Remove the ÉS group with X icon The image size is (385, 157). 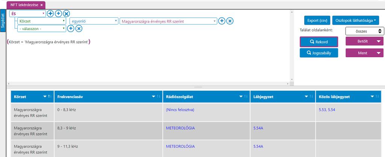tap(66, 14)
